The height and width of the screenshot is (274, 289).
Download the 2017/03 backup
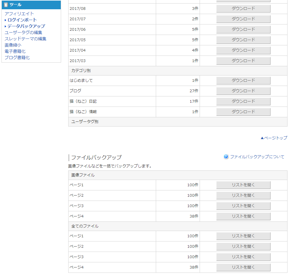[243, 61]
